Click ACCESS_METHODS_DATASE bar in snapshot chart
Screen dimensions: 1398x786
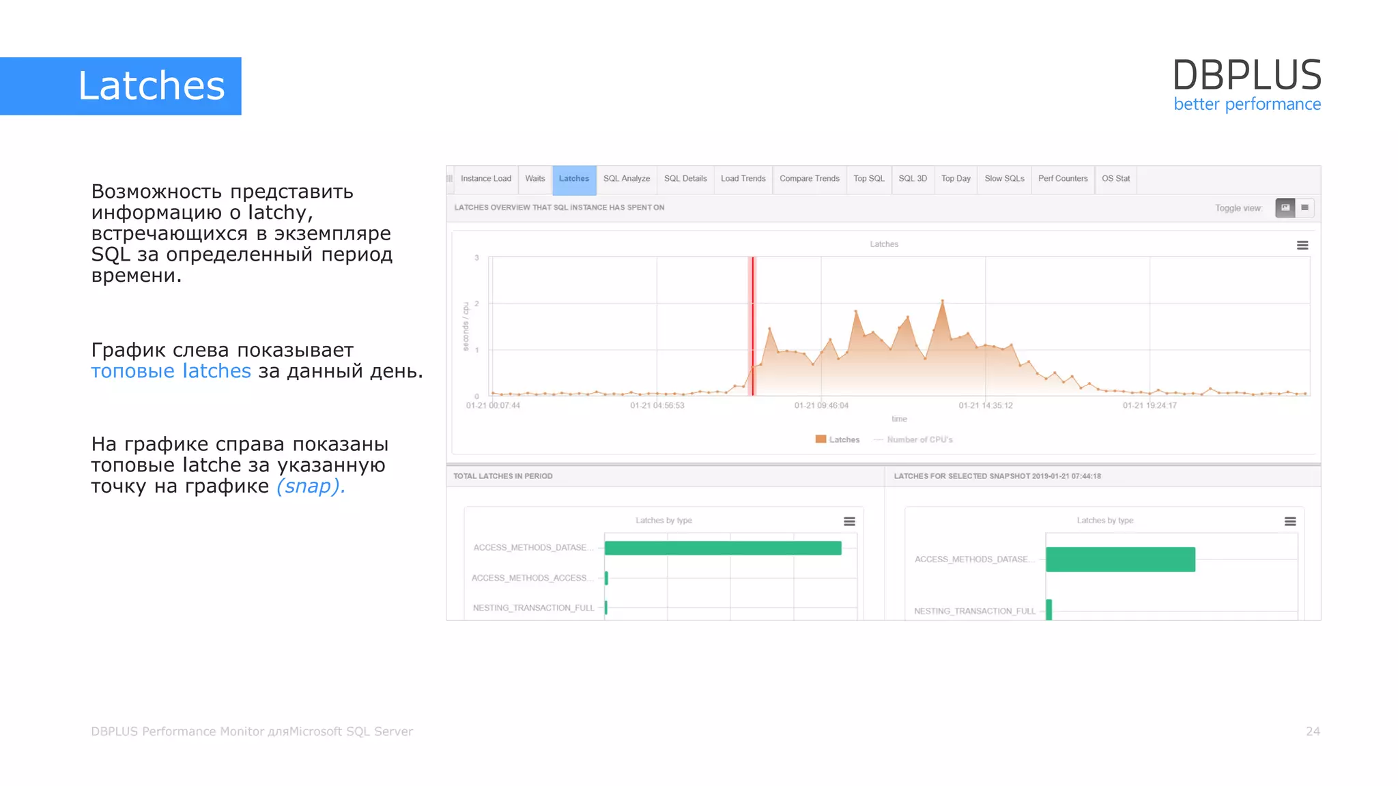[x=1120, y=559]
